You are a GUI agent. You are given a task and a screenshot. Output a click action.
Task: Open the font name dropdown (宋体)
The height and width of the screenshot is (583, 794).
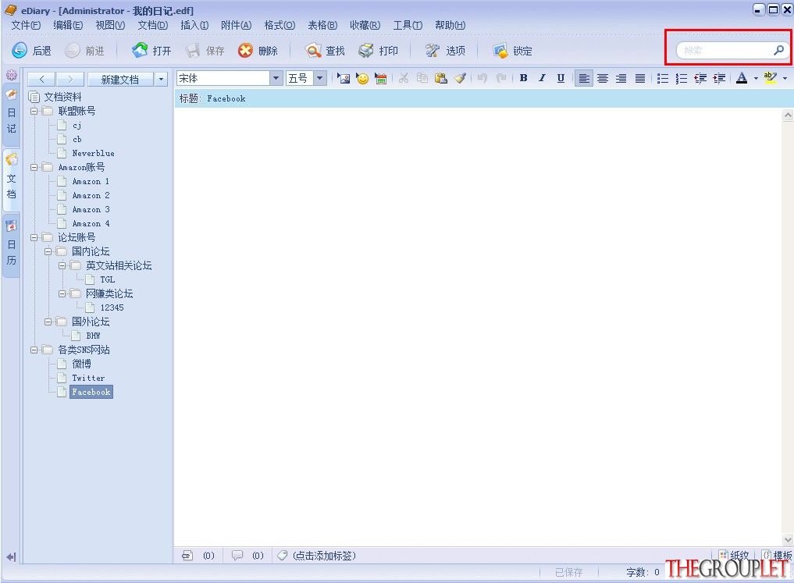pyautogui.click(x=276, y=79)
